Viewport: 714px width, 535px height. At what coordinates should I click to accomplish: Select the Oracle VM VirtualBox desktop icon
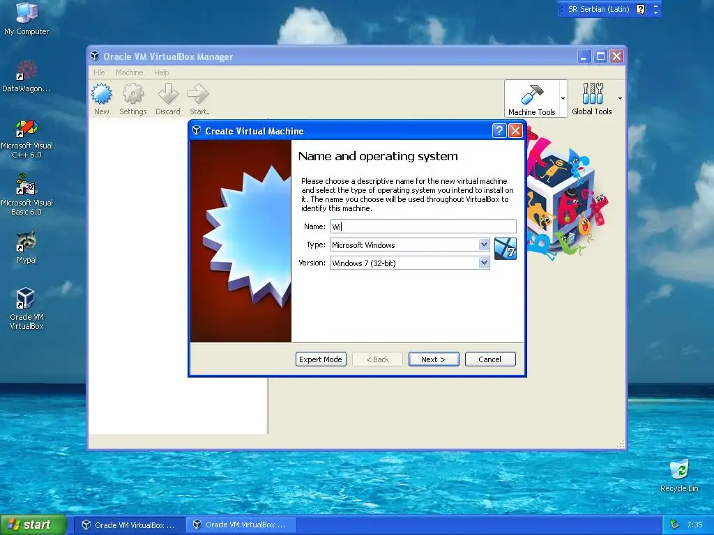click(x=26, y=309)
